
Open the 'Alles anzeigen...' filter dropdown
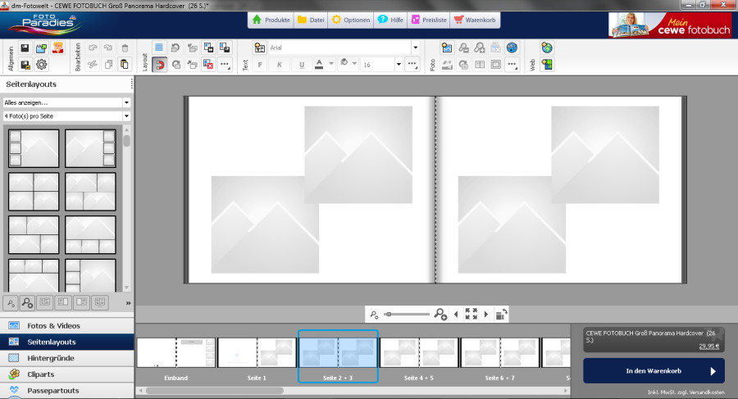[x=126, y=102]
